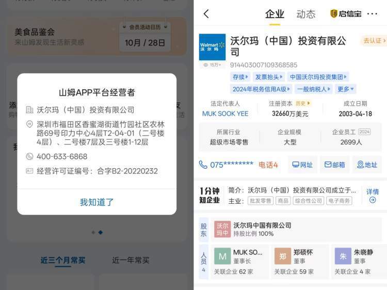Open the 中国沃尔玛投资集团 tag

coord(318,77)
